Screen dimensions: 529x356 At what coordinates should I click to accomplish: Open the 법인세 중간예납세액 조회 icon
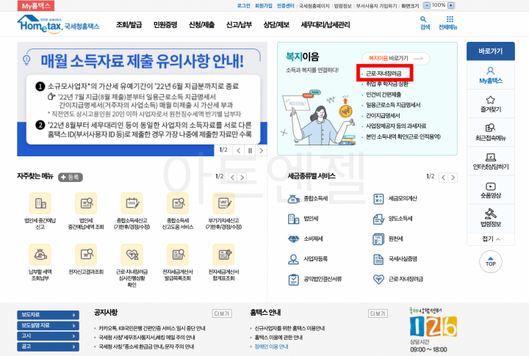(86, 203)
